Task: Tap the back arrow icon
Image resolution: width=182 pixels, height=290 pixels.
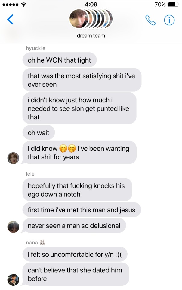Action: [x=10, y=19]
